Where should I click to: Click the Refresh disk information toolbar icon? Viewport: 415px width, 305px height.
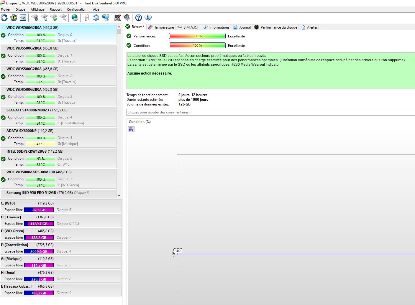tap(4, 18)
